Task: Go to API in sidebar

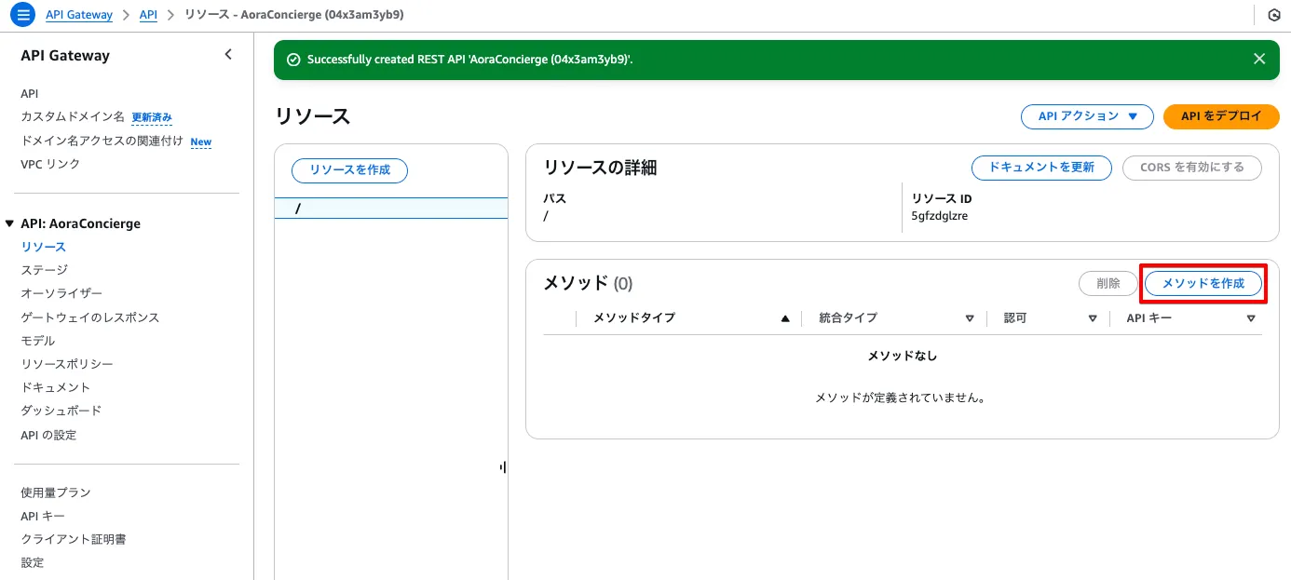Action: tap(30, 93)
